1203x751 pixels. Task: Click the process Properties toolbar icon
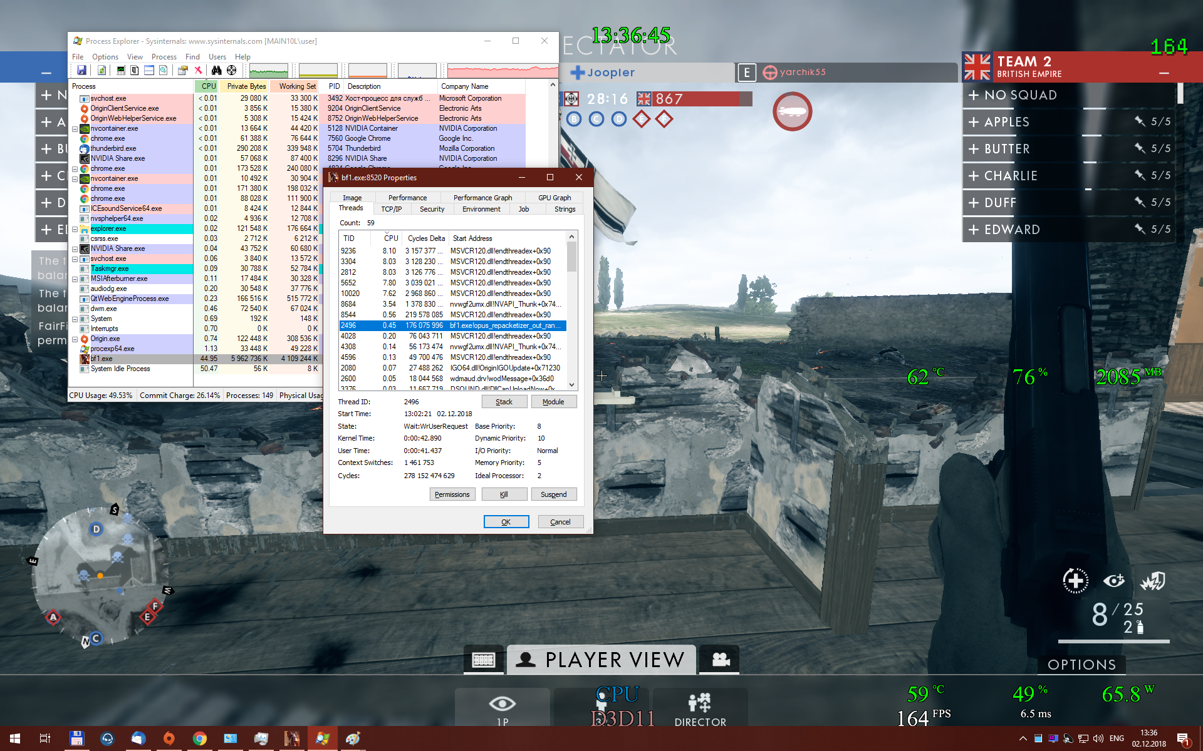coord(182,71)
